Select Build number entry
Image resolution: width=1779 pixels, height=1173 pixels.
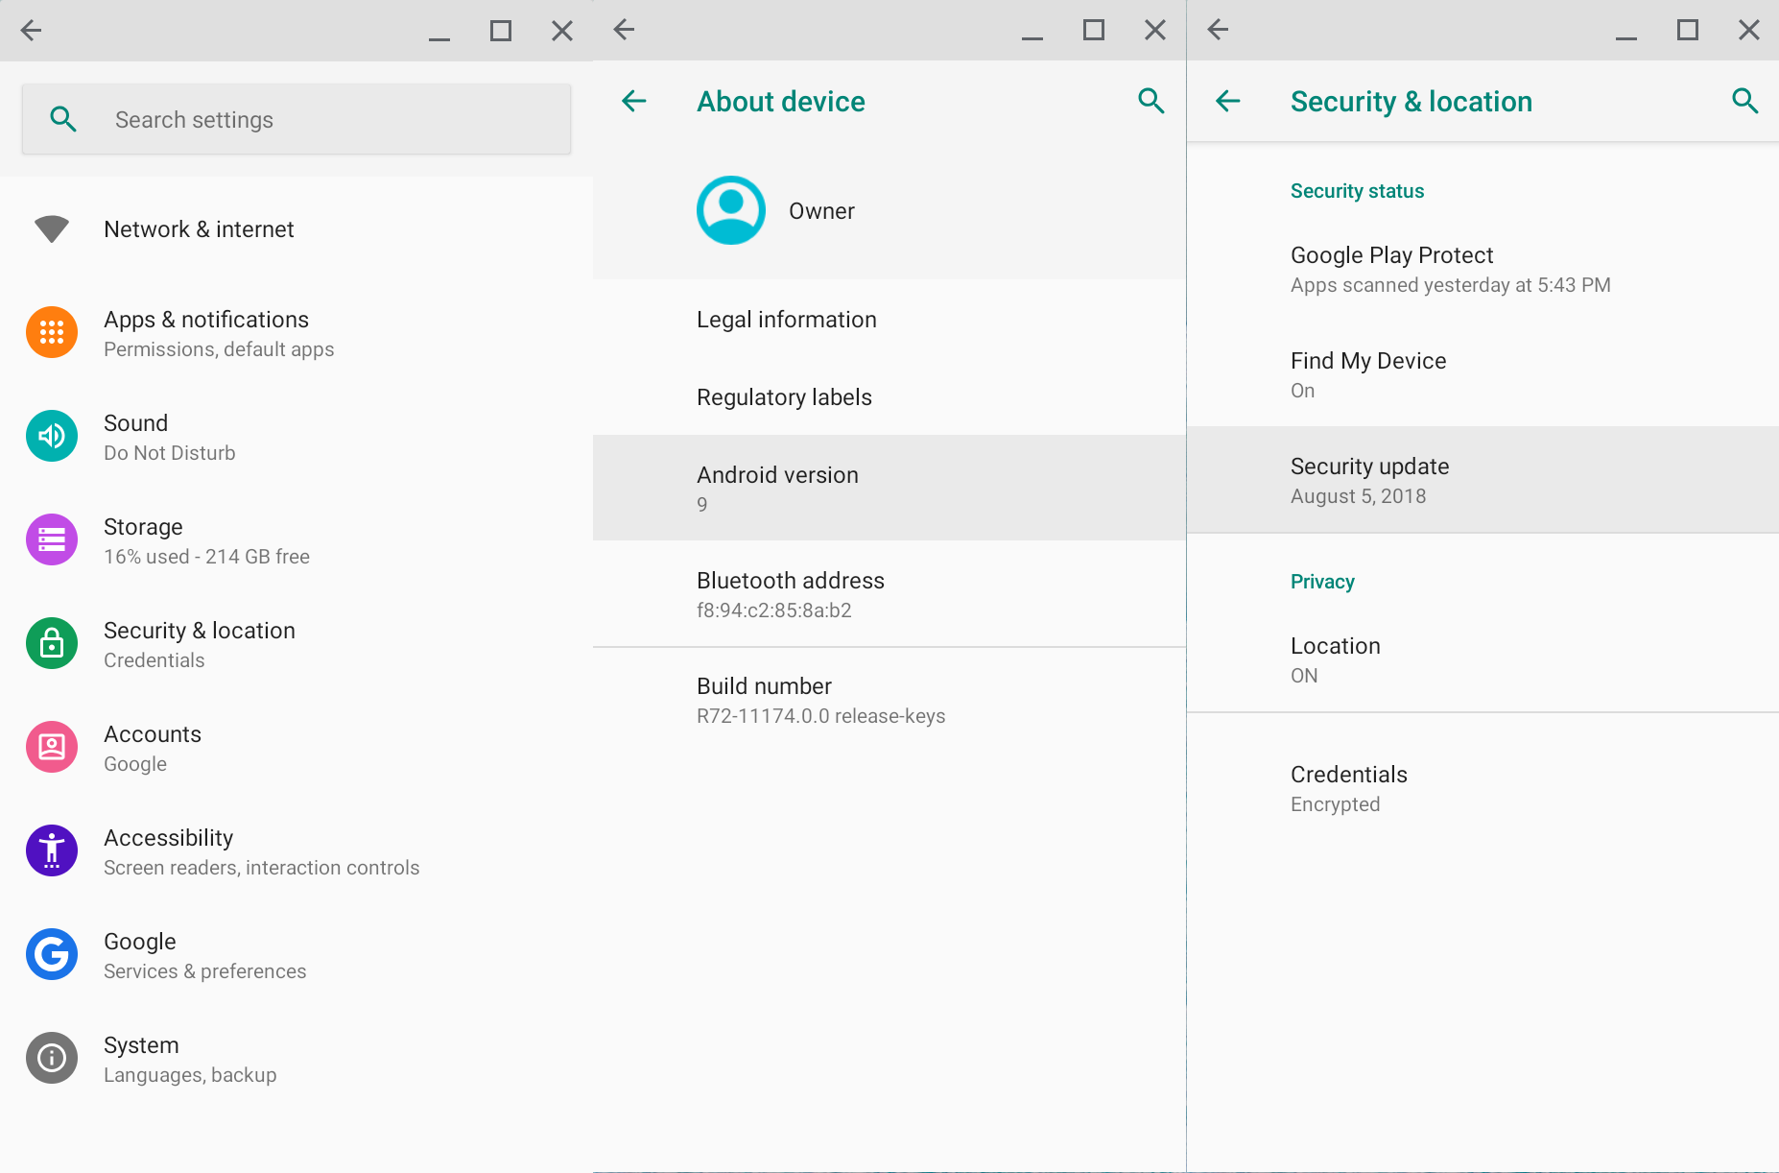pyautogui.click(x=820, y=700)
